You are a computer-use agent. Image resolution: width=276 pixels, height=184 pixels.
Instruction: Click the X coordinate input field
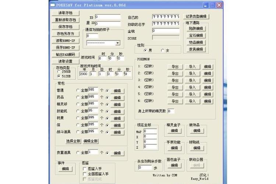click(x=150, y=136)
